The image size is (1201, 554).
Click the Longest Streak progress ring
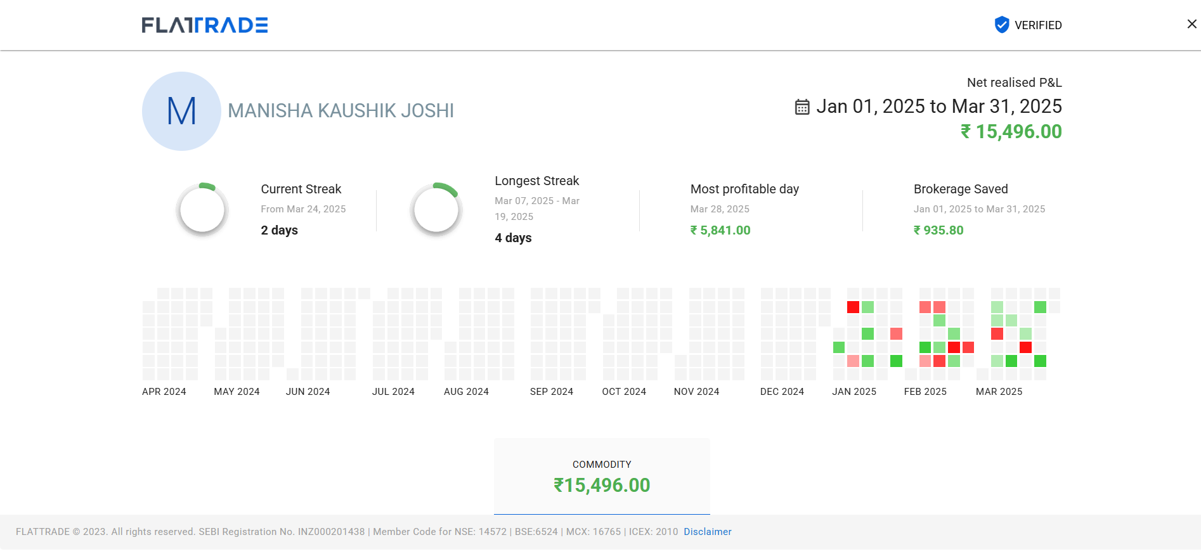pyautogui.click(x=436, y=209)
